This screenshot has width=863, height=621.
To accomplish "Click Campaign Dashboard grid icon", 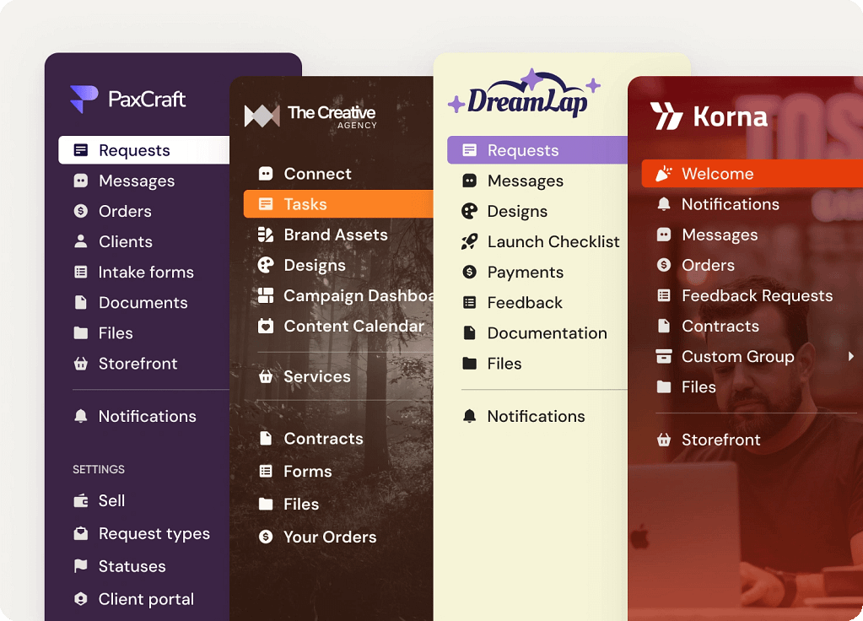I will pyautogui.click(x=266, y=295).
